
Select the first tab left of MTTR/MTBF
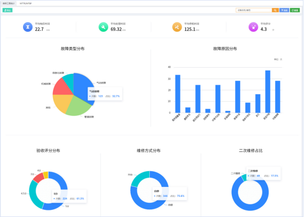click(x=9, y=3)
